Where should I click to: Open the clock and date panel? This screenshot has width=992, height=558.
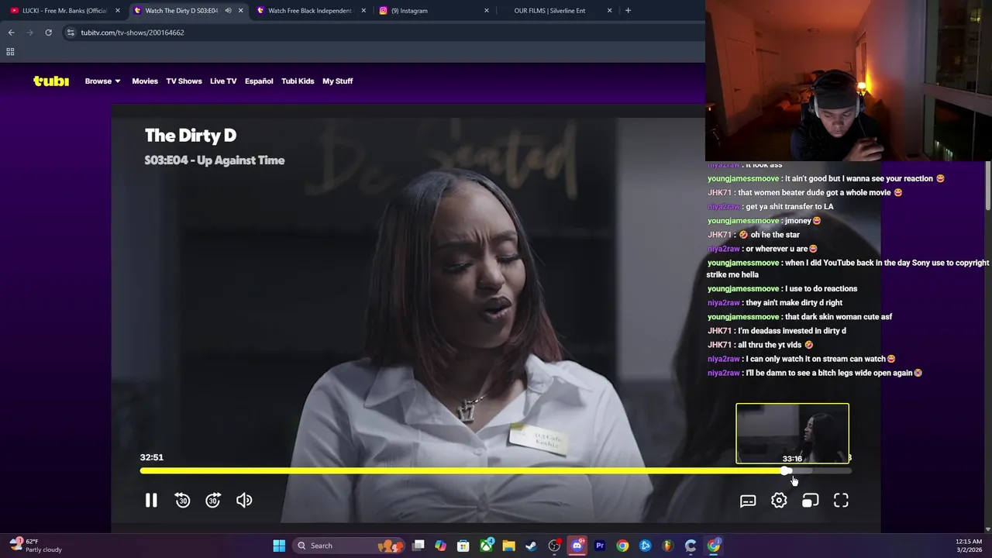970,546
